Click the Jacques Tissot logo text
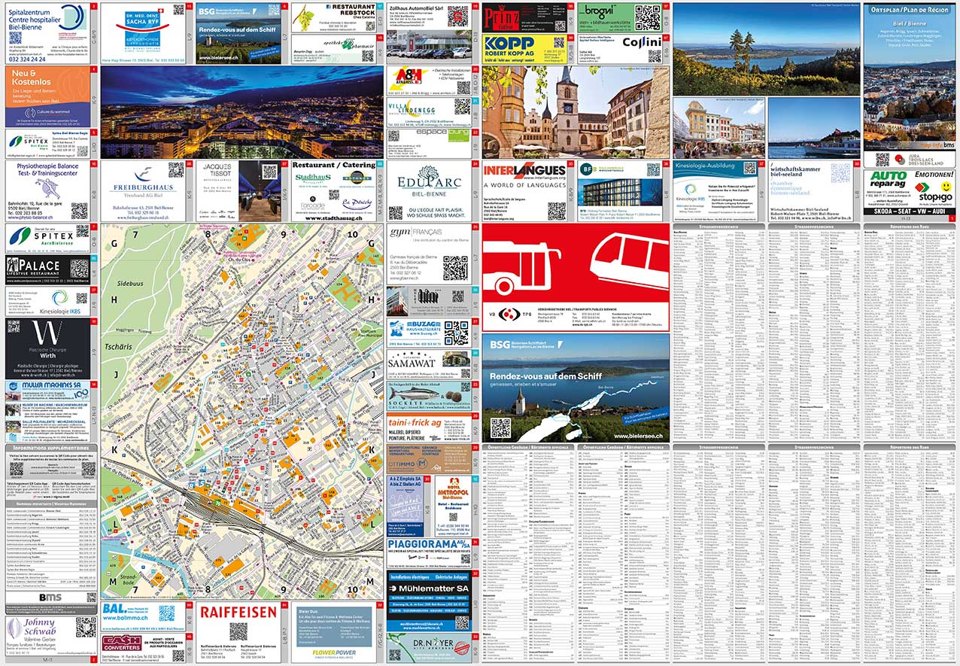 coord(217,169)
